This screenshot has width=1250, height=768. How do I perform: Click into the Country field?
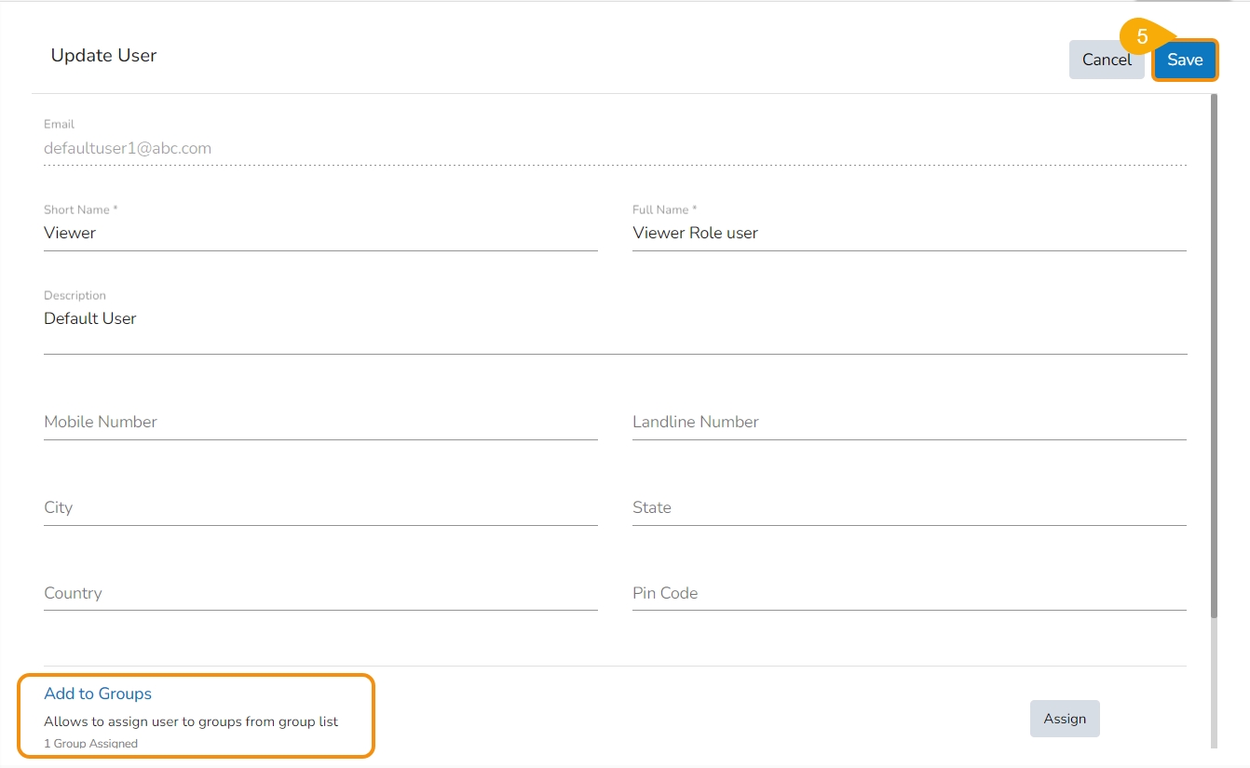click(319, 594)
